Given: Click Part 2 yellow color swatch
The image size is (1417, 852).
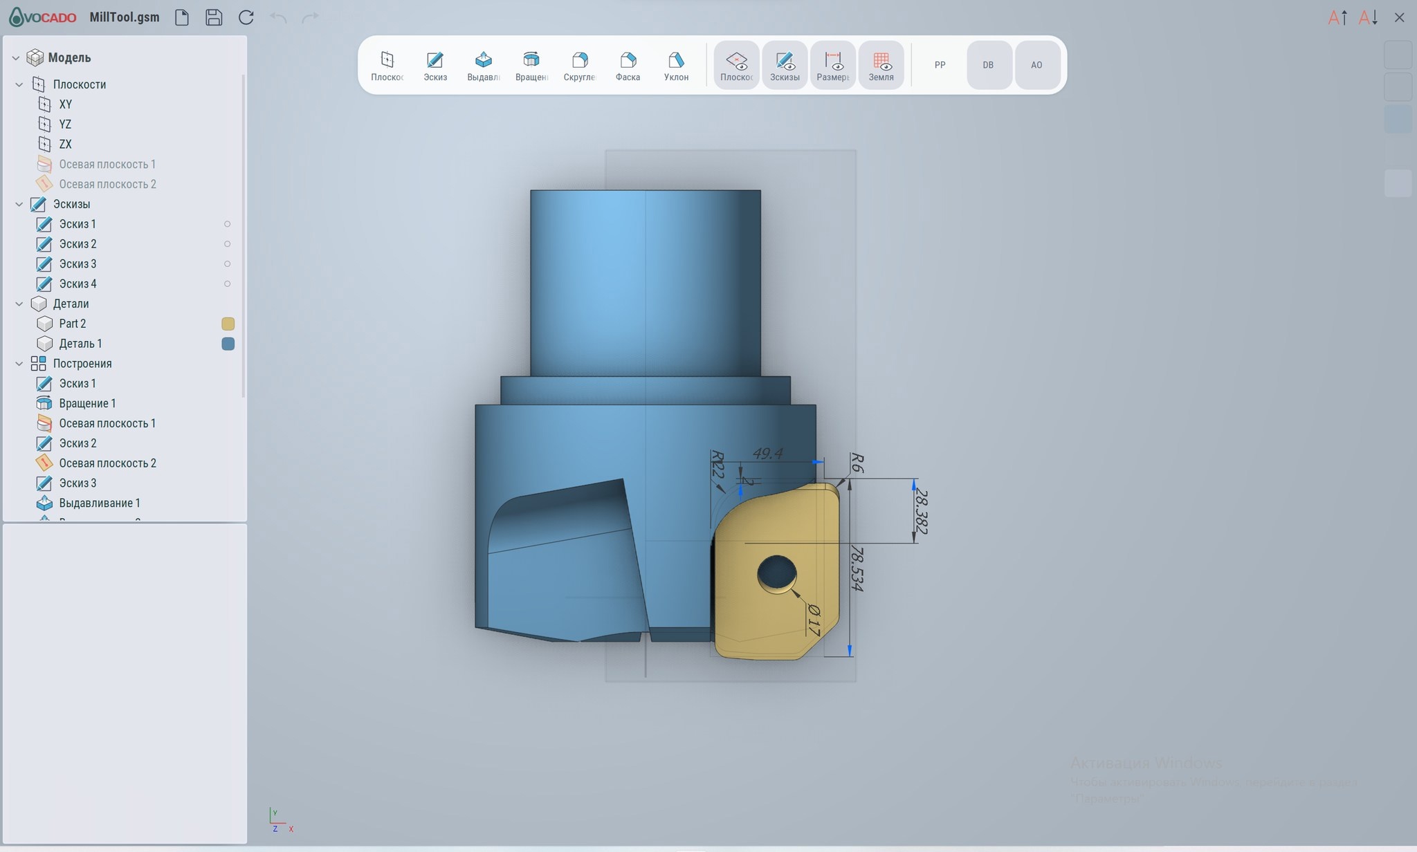Looking at the screenshot, I should (228, 324).
